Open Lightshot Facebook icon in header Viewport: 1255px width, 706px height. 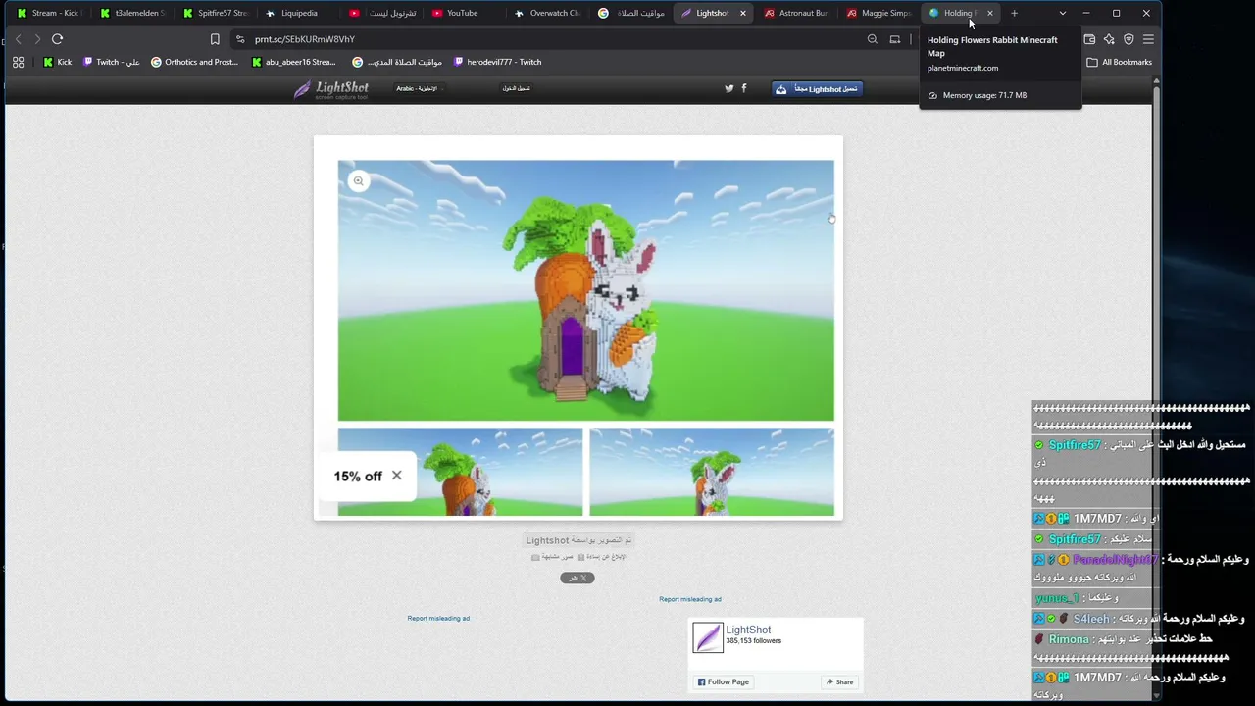pyautogui.click(x=744, y=88)
